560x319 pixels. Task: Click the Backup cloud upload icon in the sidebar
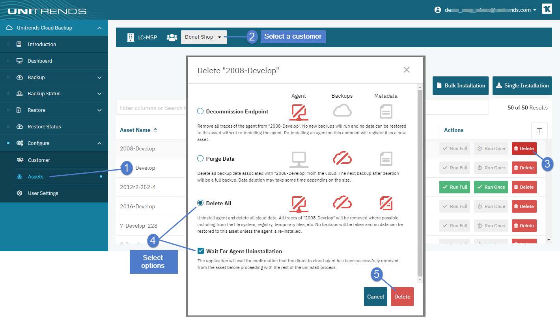[x=19, y=78]
